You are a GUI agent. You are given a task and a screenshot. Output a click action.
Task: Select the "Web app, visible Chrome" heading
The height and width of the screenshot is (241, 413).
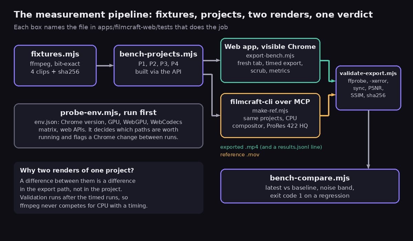(x=270, y=46)
